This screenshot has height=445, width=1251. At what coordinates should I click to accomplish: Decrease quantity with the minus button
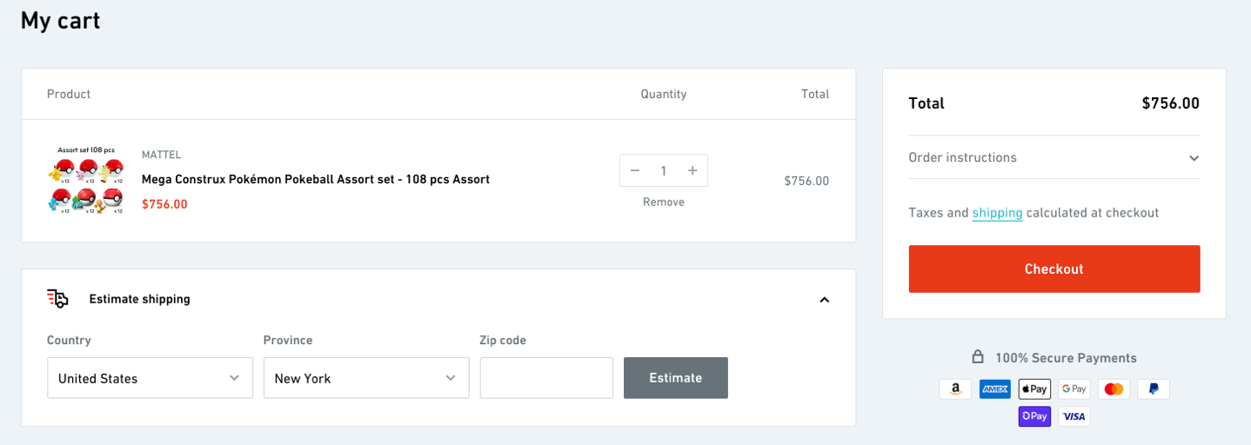(x=635, y=170)
